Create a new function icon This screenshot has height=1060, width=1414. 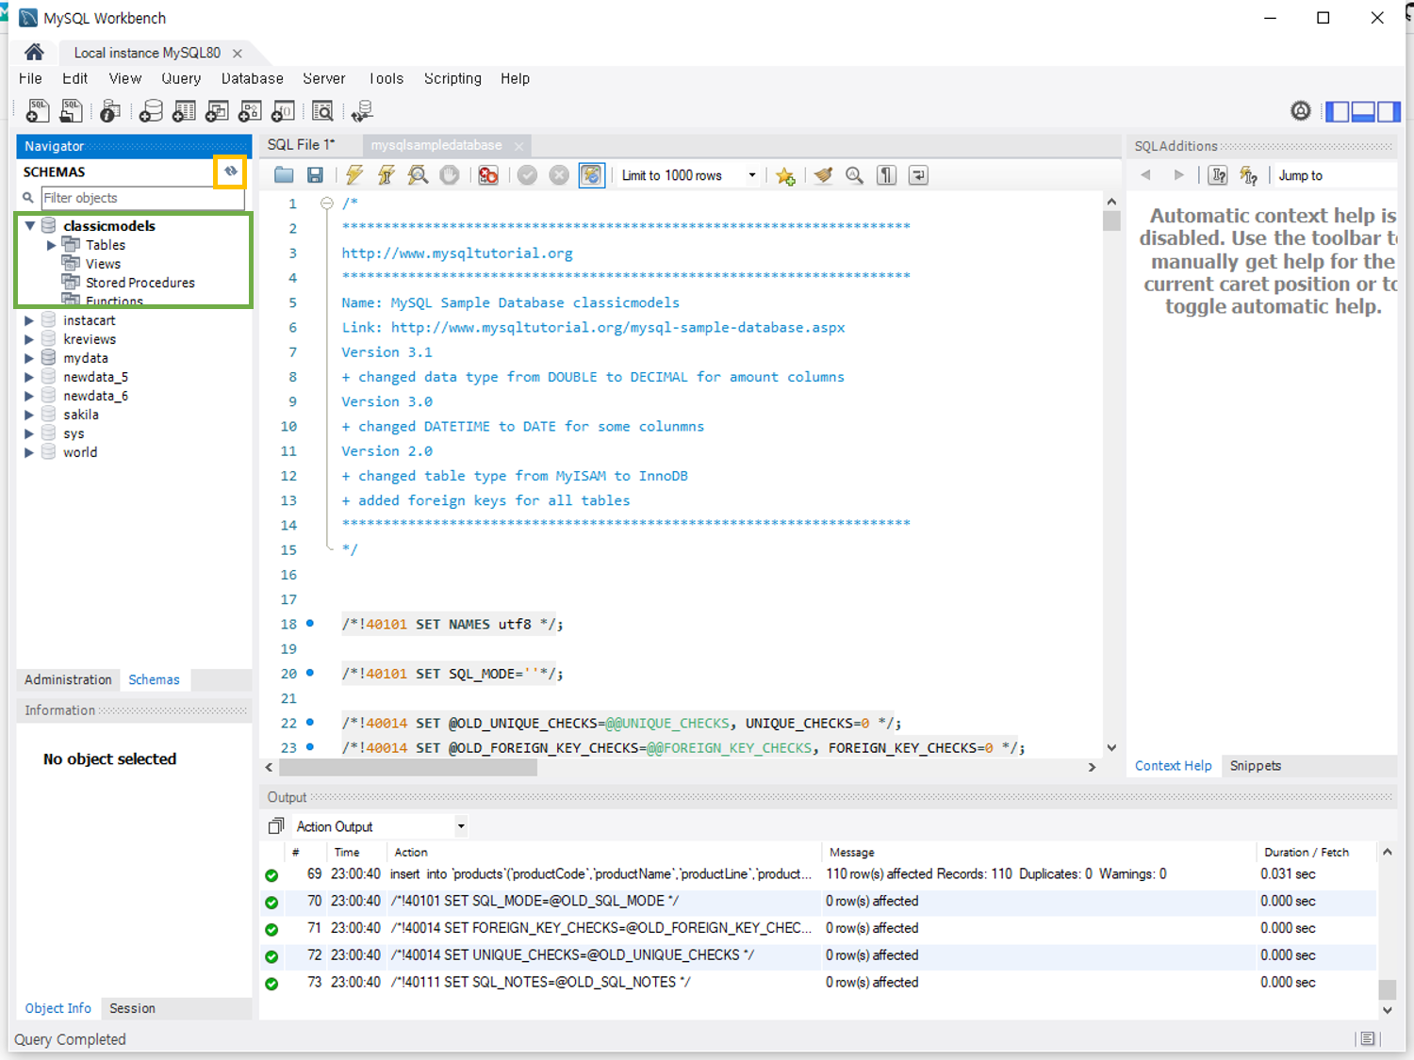(283, 111)
